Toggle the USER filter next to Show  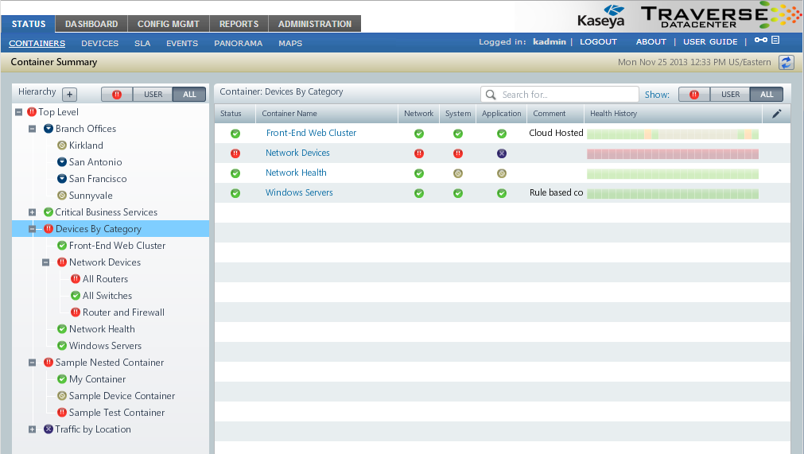(730, 95)
